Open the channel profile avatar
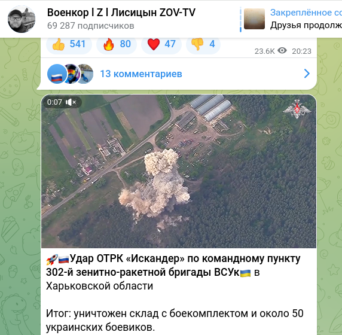 (x=22, y=19)
